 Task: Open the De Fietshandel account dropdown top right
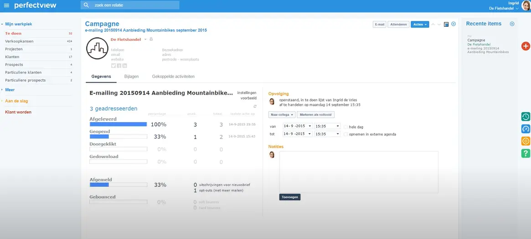coord(504,9)
